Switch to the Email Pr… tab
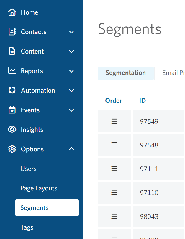The width and height of the screenshot is (185, 239). click(x=173, y=73)
